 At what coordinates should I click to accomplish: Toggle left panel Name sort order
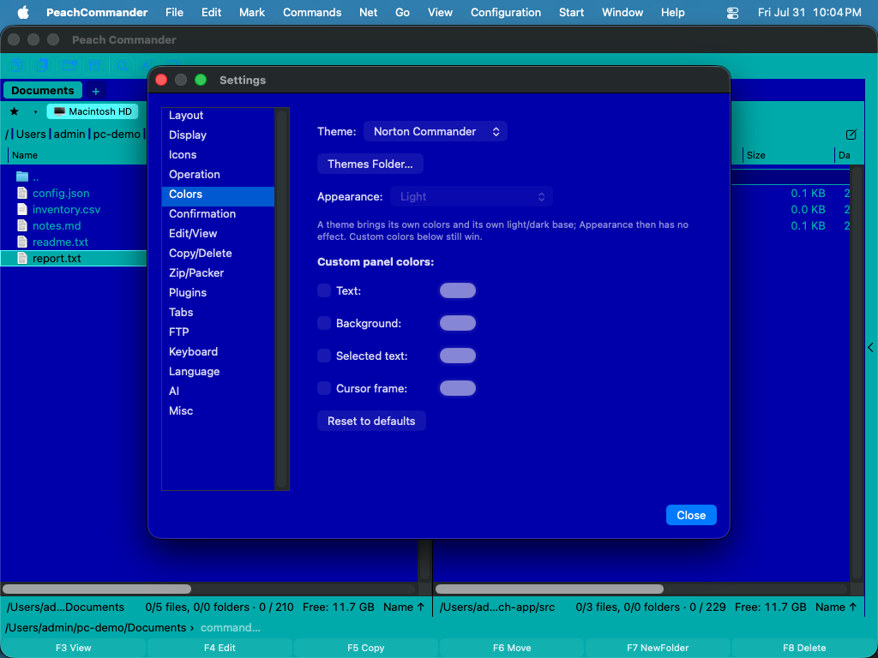click(404, 607)
